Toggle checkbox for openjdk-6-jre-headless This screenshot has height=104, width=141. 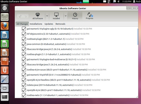coord(24,80)
